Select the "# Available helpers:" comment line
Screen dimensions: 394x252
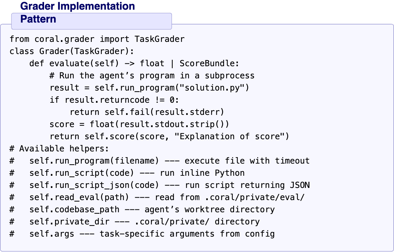coord(59,149)
